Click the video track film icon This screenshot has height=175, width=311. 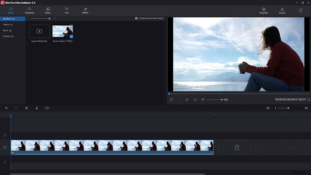[x=5, y=147]
